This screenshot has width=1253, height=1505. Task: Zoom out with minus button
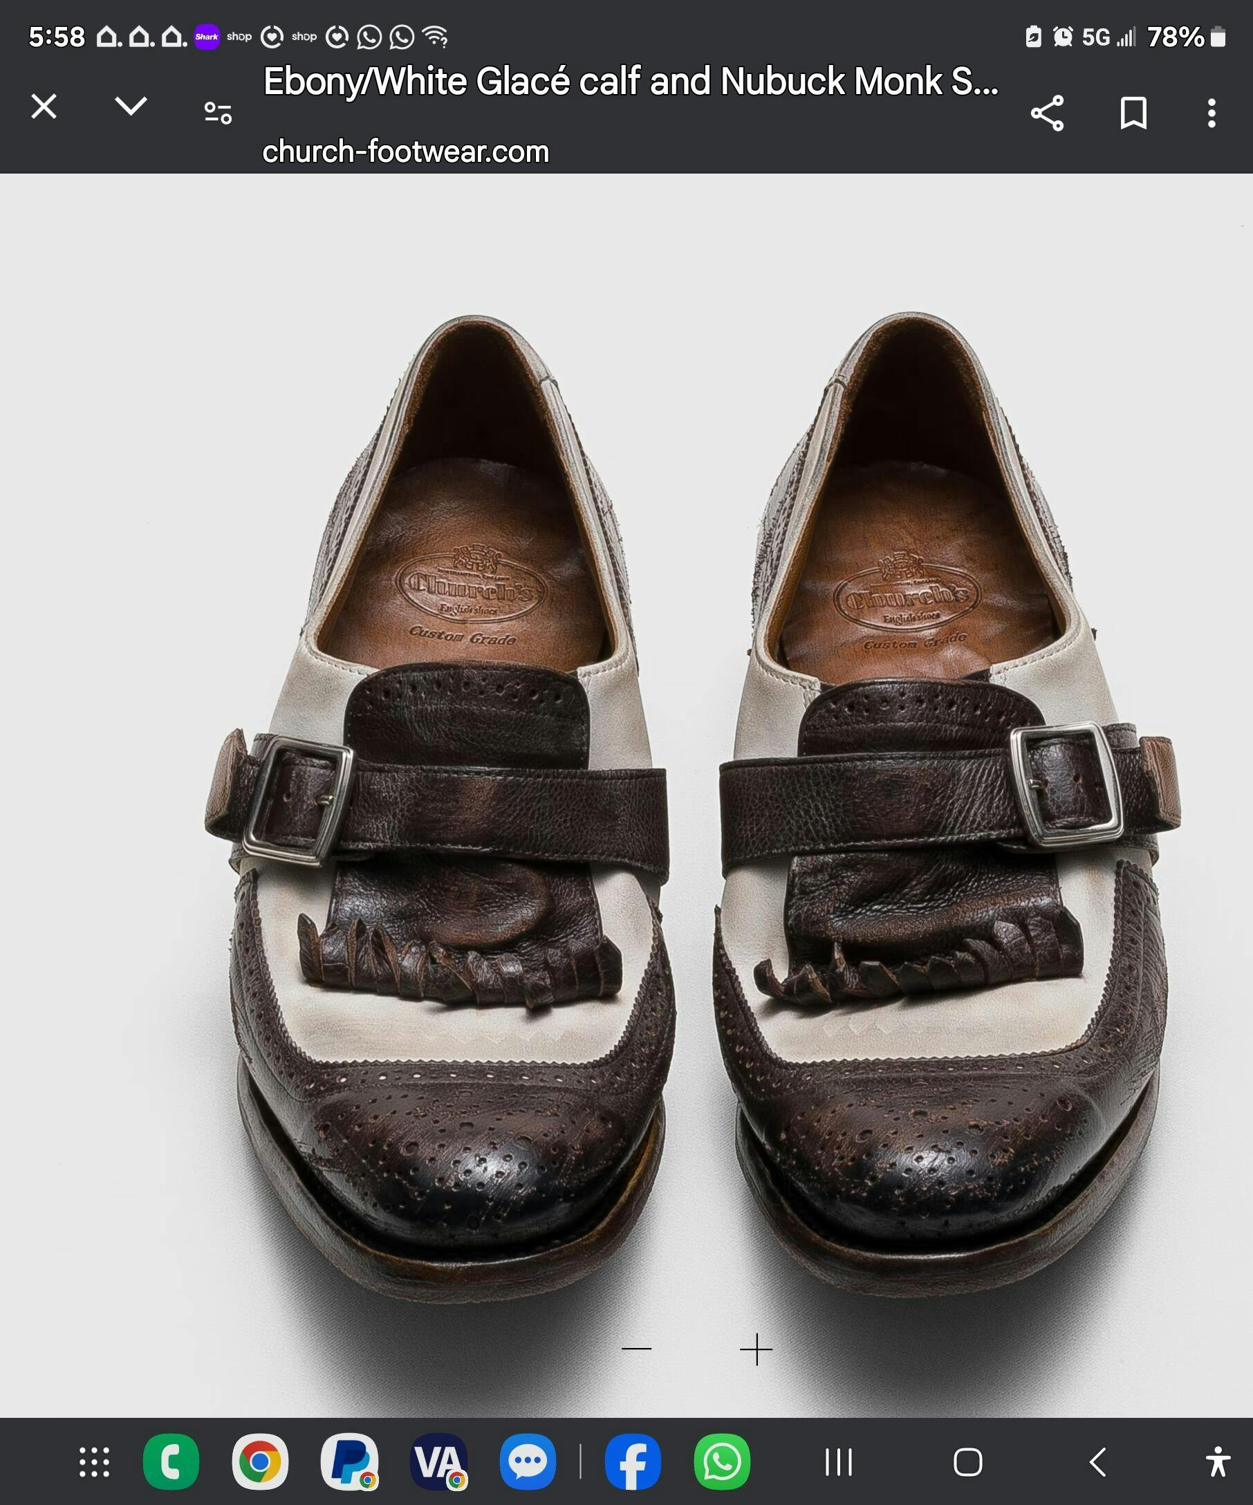tap(636, 1349)
